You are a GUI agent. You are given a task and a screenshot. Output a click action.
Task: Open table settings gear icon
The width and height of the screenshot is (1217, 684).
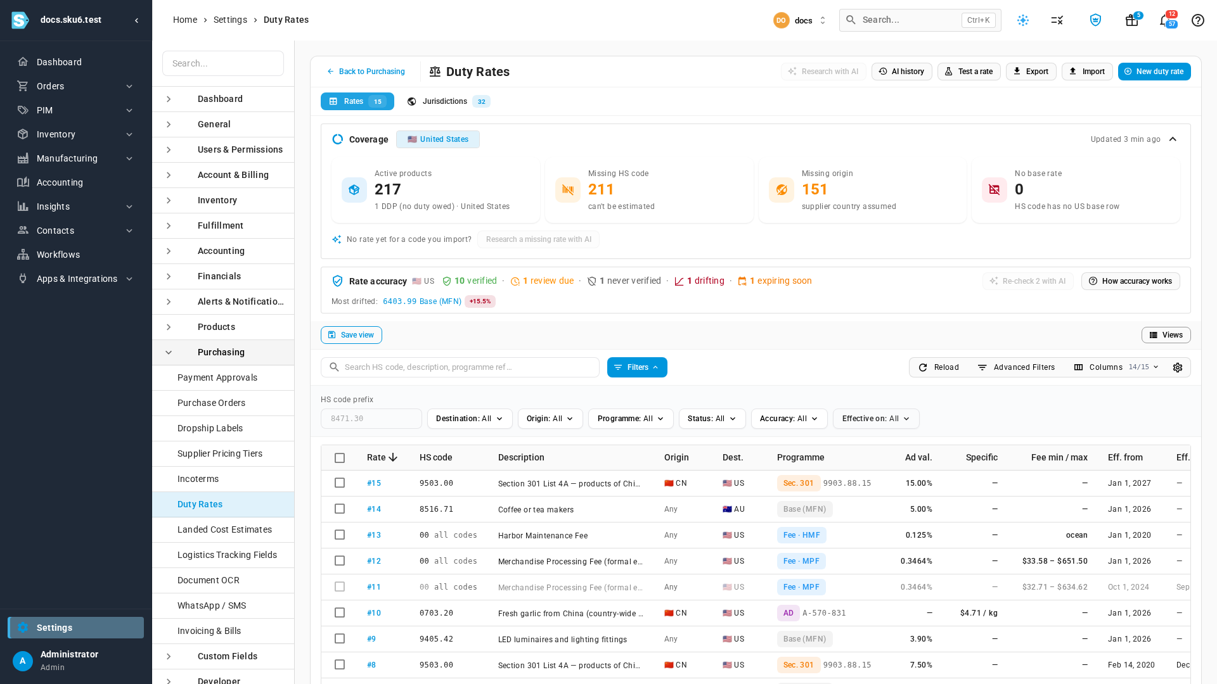[x=1178, y=367]
